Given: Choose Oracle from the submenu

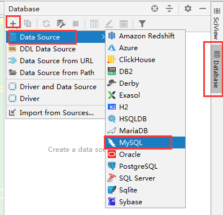Looking at the screenshot, I should click(145, 155).
